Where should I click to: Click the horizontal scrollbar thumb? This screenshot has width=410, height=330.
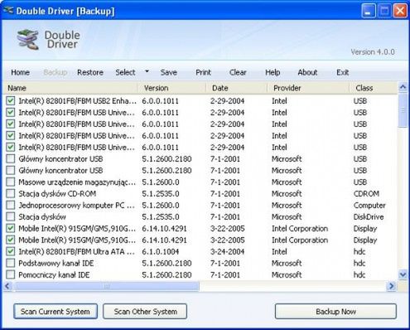tap(107, 286)
